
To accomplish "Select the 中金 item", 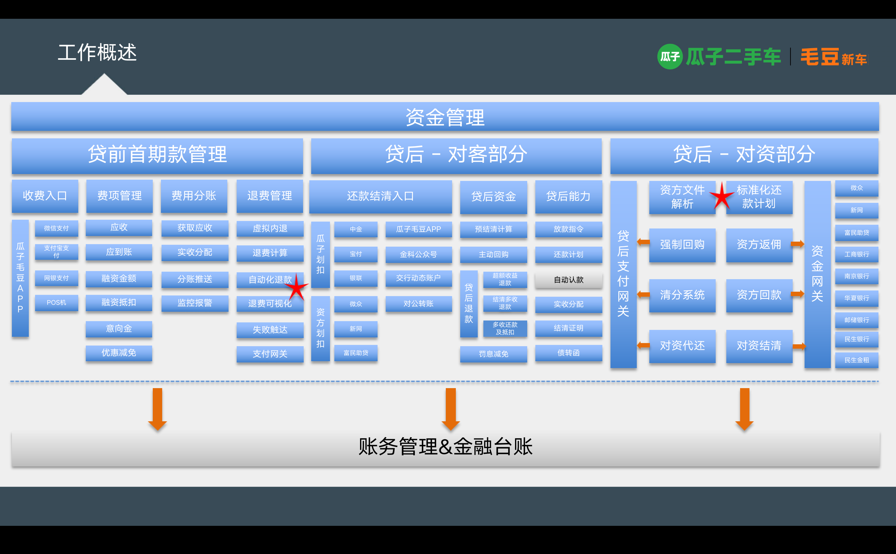I will click(x=356, y=229).
